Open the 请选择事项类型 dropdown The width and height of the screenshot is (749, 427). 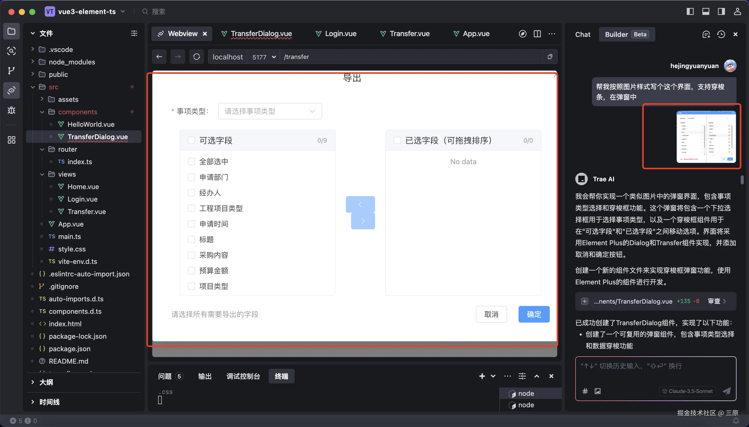pyautogui.click(x=270, y=111)
